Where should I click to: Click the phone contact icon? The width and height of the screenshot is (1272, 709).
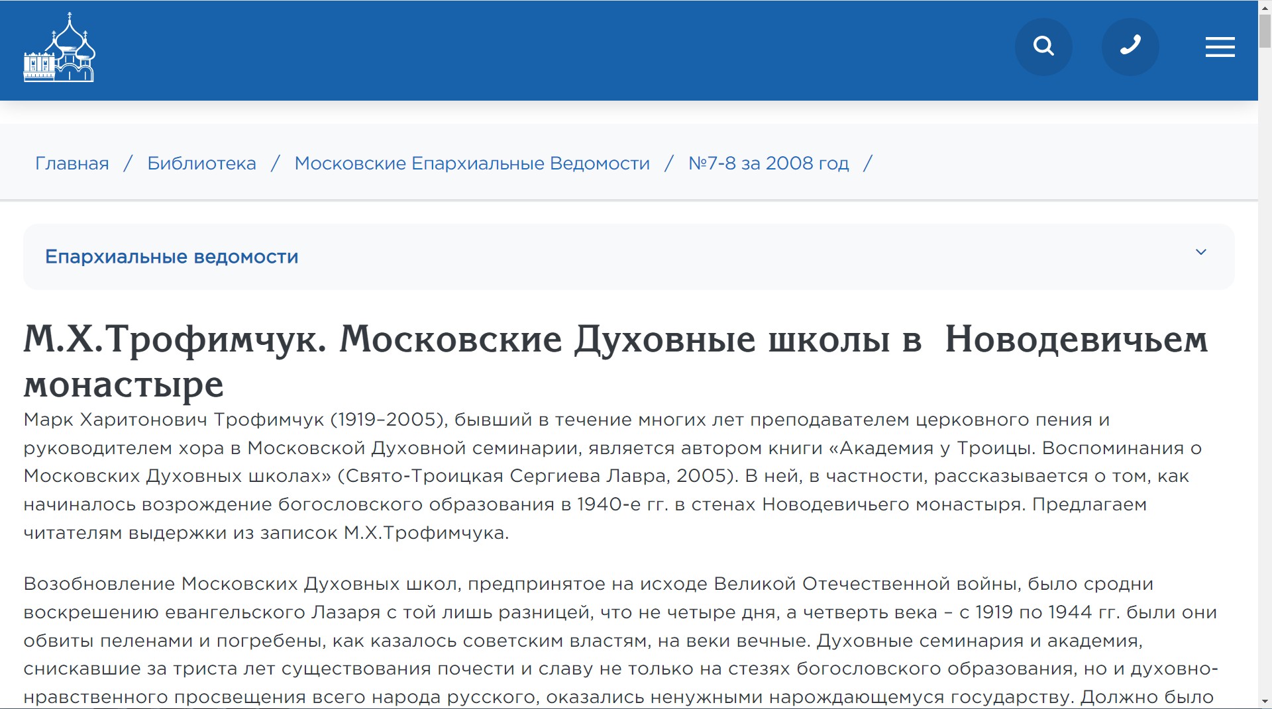pos(1130,46)
